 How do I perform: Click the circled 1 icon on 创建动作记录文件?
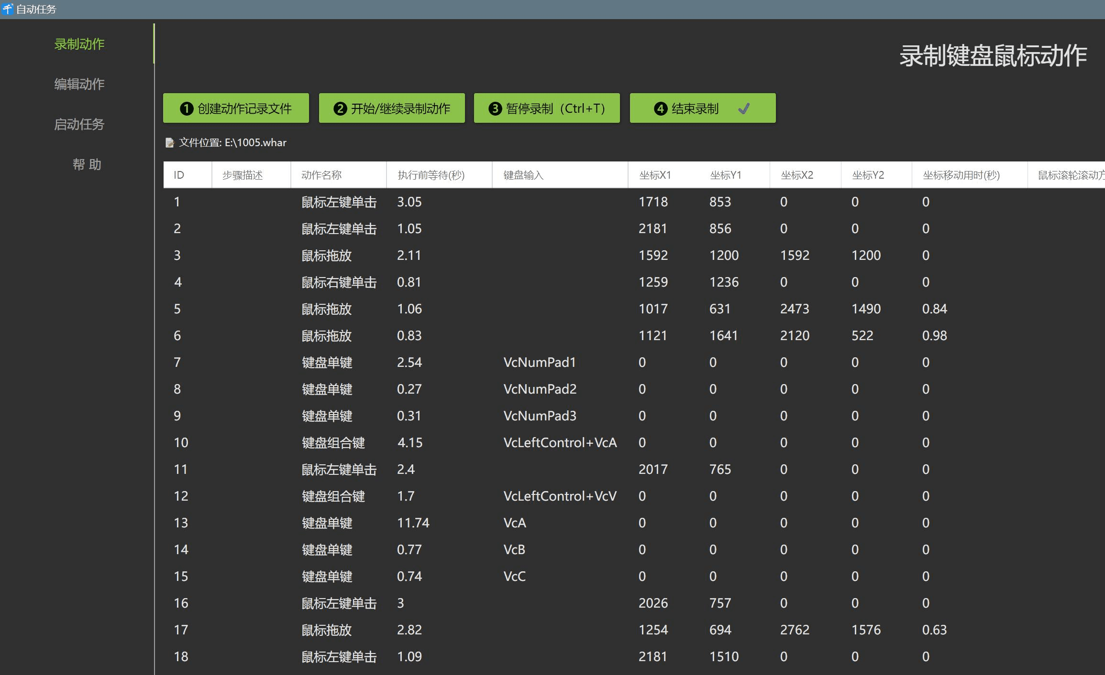click(x=186, y=108)
